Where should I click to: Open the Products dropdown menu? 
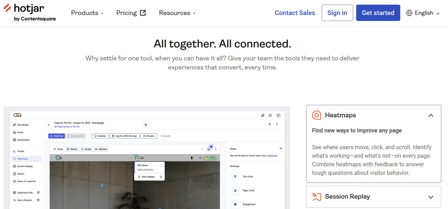coord(87,13)
